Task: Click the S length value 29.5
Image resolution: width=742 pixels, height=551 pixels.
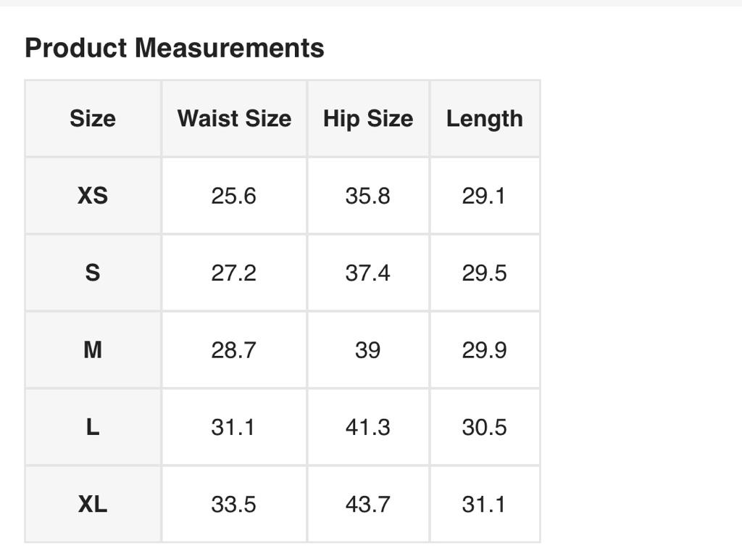Action: point(484,273)
